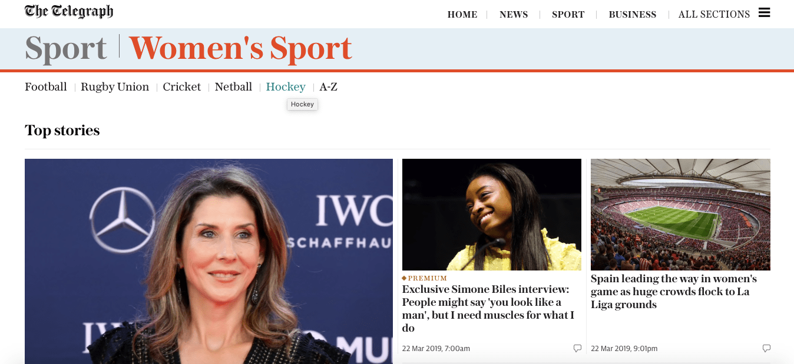The image size is (794, 364).
Task: Click the stadium photo thumbnail
Action: click(680, 215)
